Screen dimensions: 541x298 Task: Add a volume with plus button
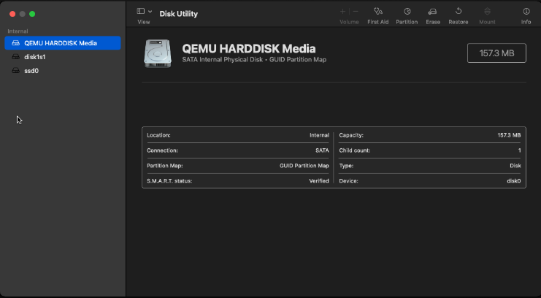coord(342,12)
